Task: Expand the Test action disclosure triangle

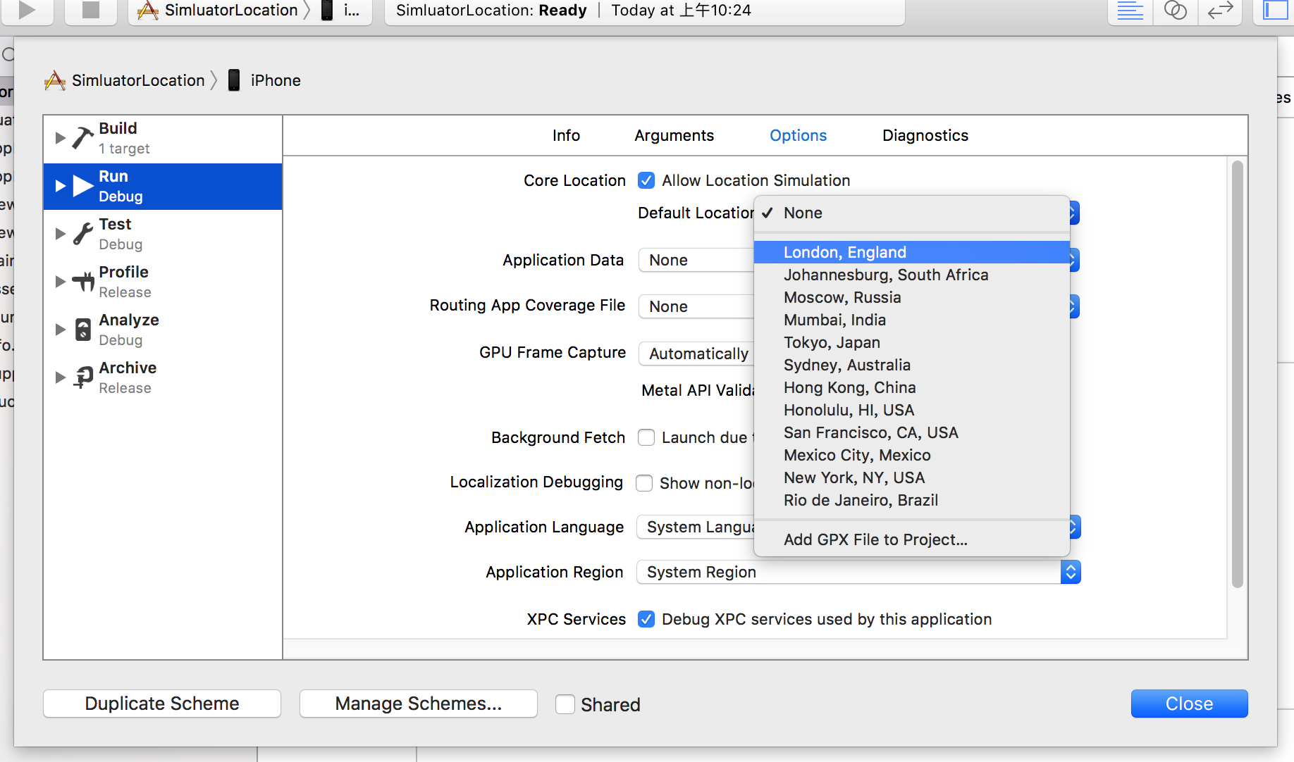Action: pyautogui.click(x=61, y=234)
